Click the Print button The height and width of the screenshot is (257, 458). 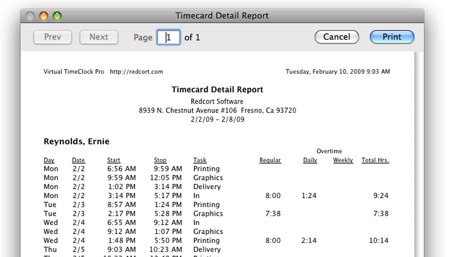click(392, 37)
